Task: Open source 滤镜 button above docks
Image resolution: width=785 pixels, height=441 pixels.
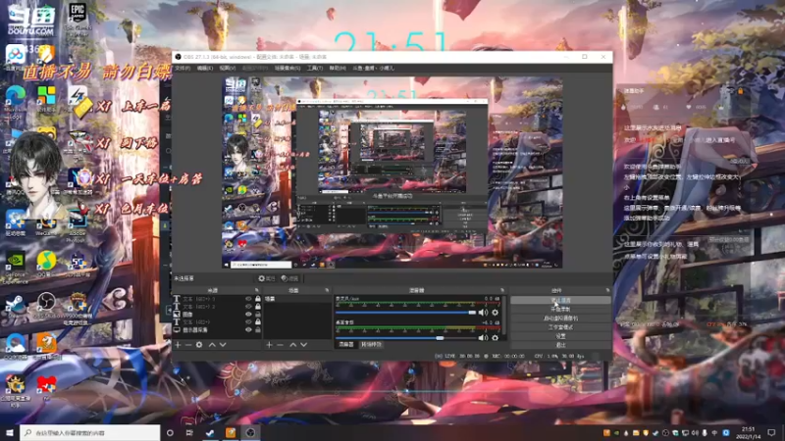Action: 289,278
